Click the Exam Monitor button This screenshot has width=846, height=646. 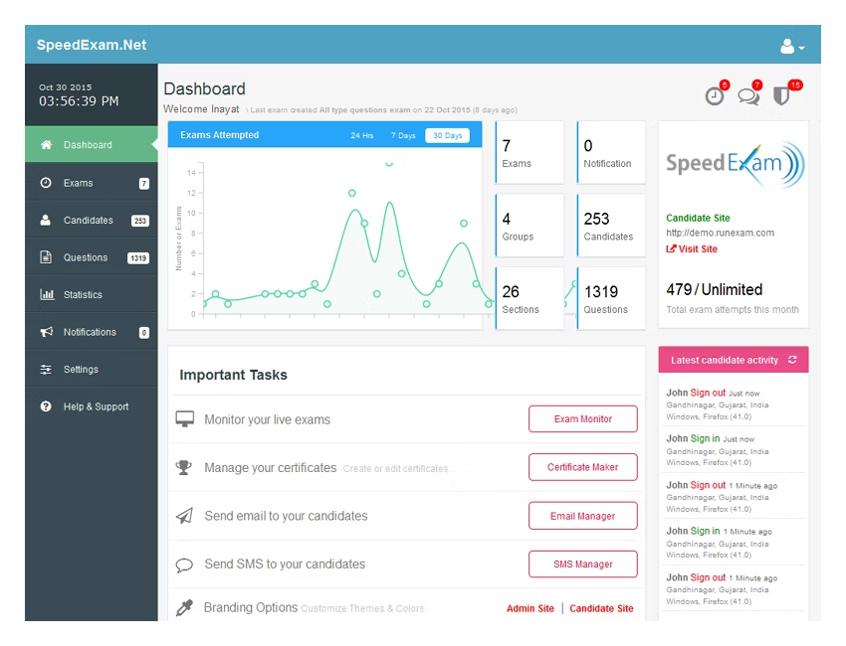[582, 419]
